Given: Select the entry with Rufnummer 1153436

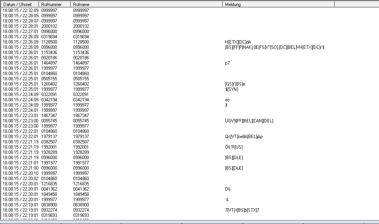Looking at the screenshot, I should point(49,53).
